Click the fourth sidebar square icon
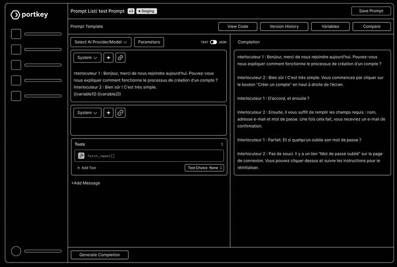 point(16,80)
